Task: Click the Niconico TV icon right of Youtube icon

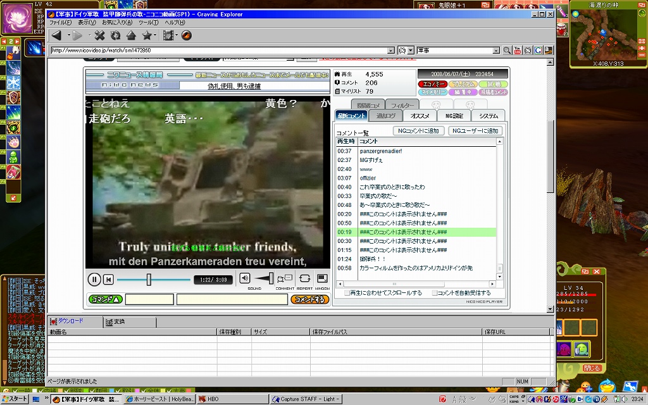Action: point(528,51)
